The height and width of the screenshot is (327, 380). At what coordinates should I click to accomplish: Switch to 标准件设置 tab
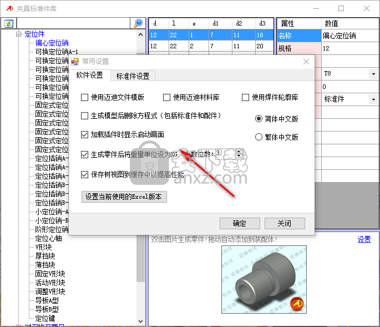pos(133,76)
